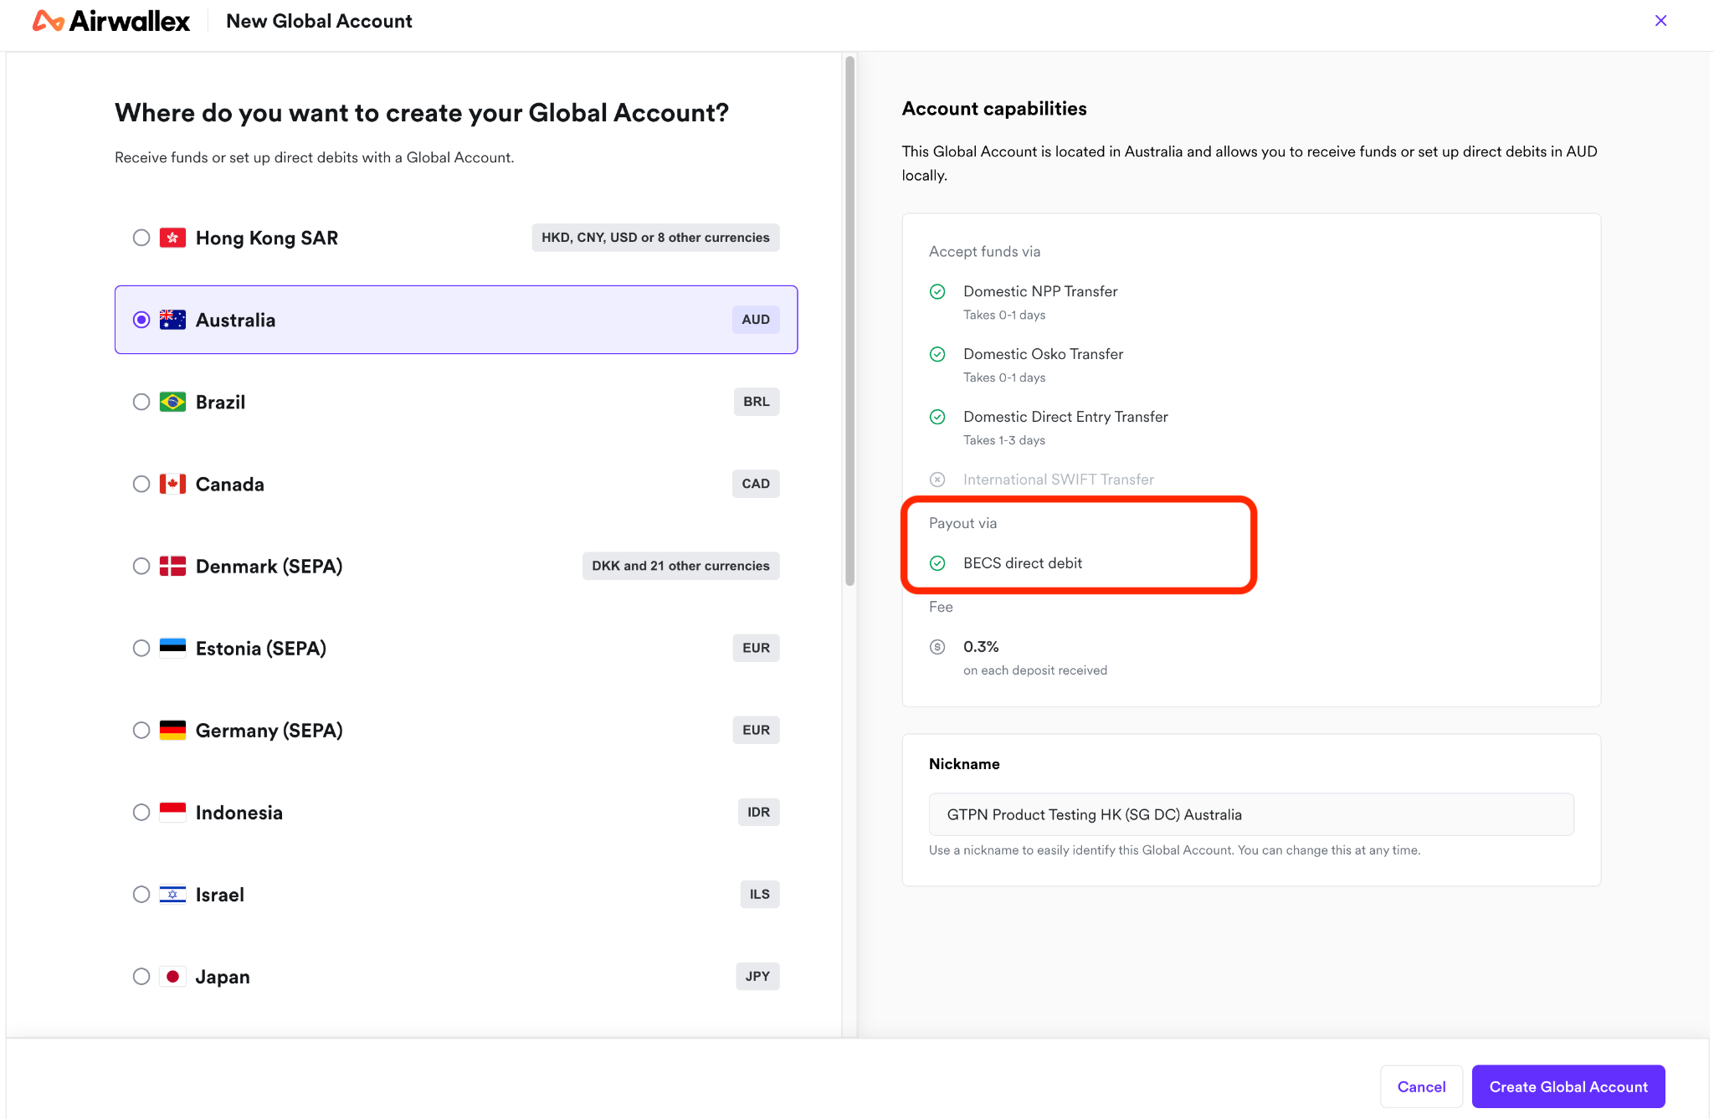Click the Japan country label

coord(223,976)
